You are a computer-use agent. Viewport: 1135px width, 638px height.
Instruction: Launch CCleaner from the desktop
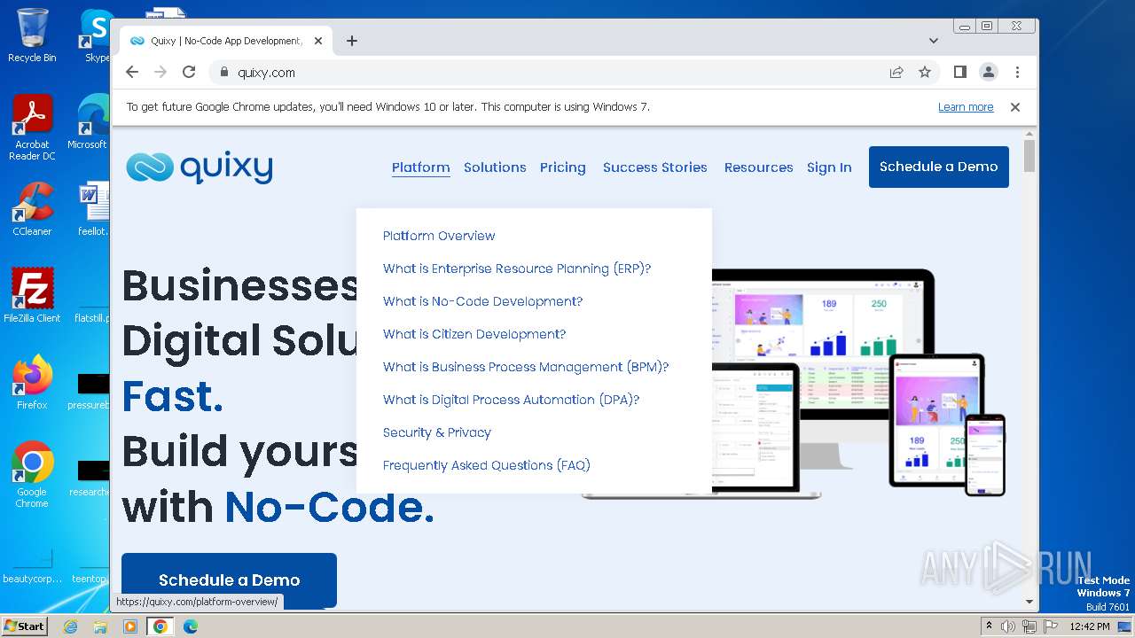click(x=32, y=209)
